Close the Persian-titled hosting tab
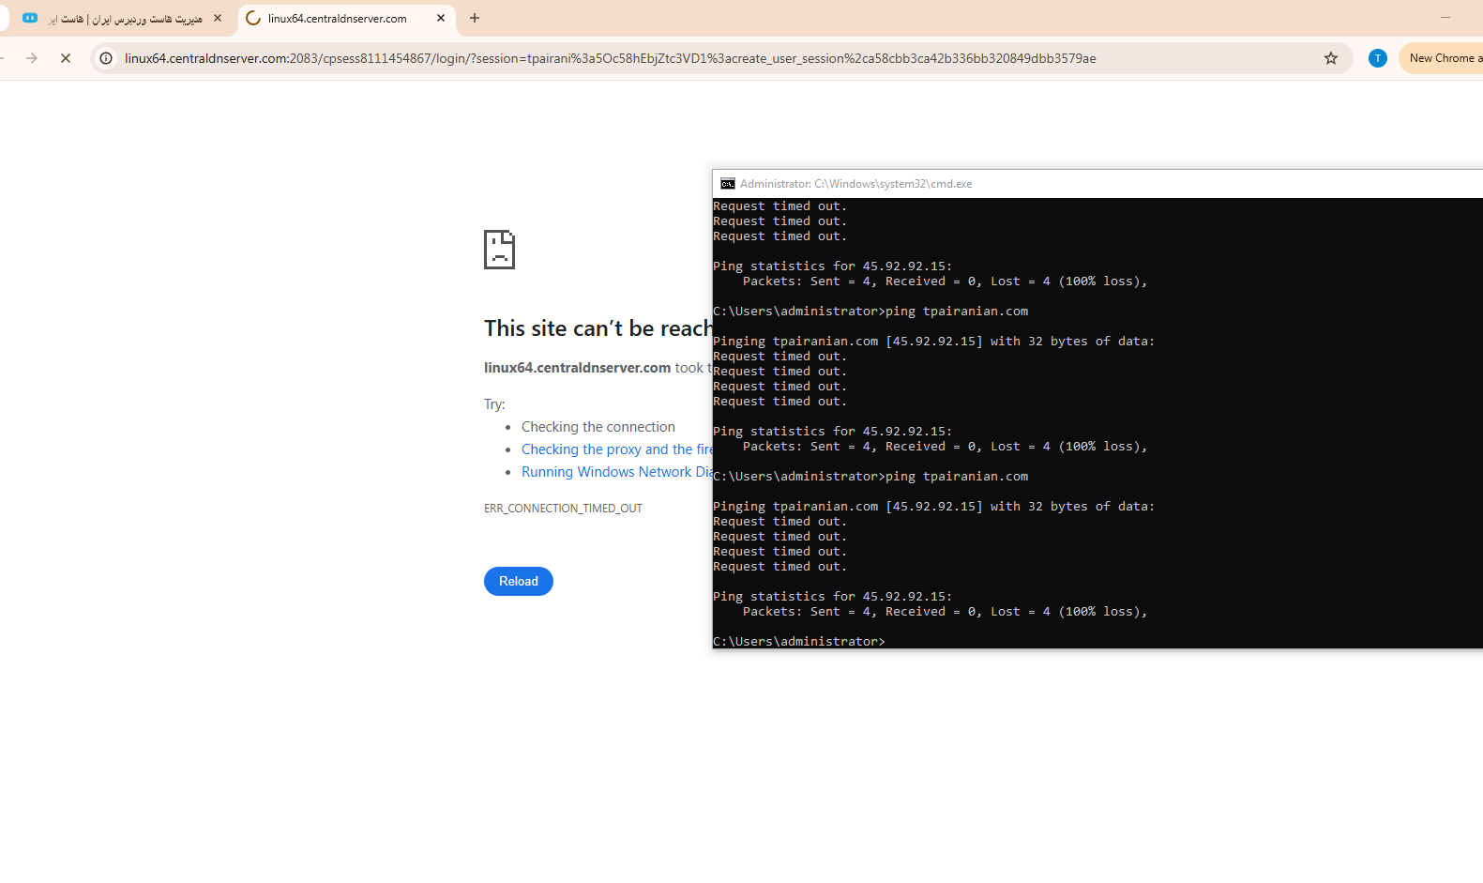Viewport: 1483px width, 883px height. point(218,18)
